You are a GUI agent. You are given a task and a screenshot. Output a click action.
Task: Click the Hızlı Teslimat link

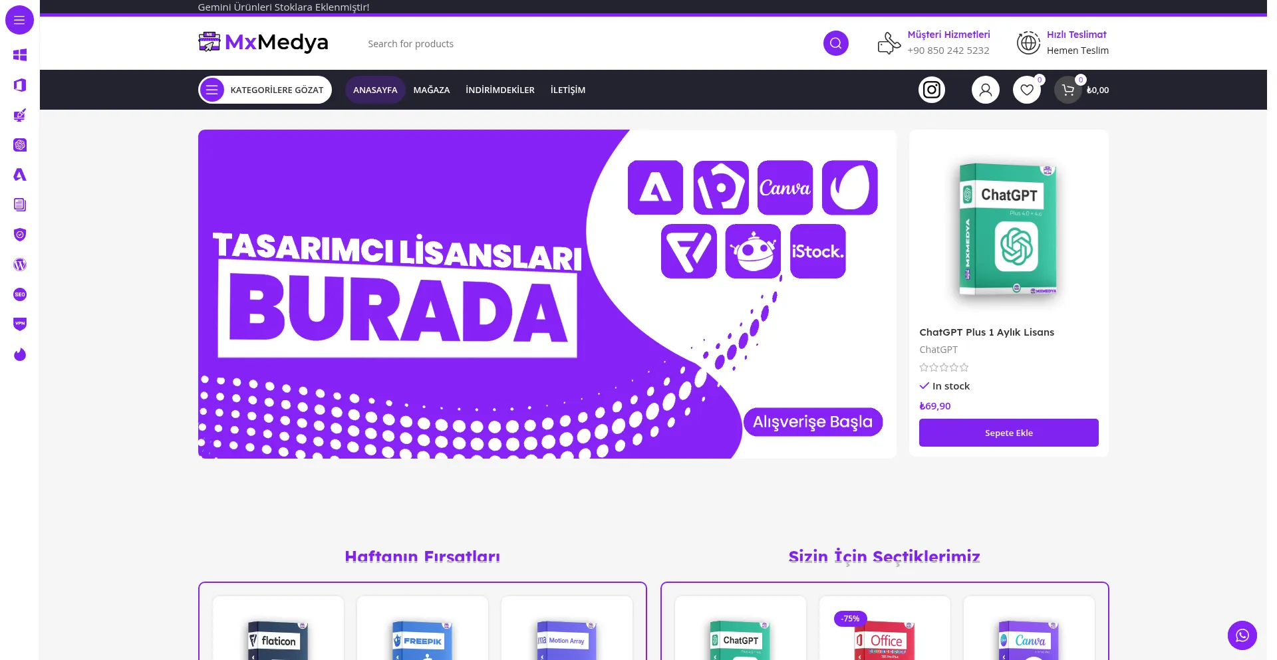(1076, 35)
